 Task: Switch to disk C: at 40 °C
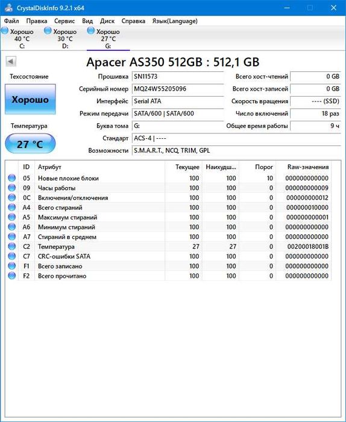[x=22, y=39]
